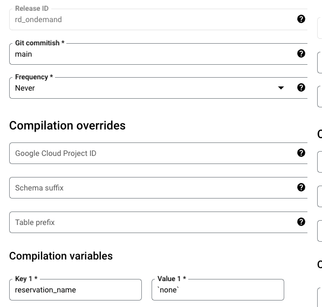Focus the Google Cloud Project ID input

(159, 153)
